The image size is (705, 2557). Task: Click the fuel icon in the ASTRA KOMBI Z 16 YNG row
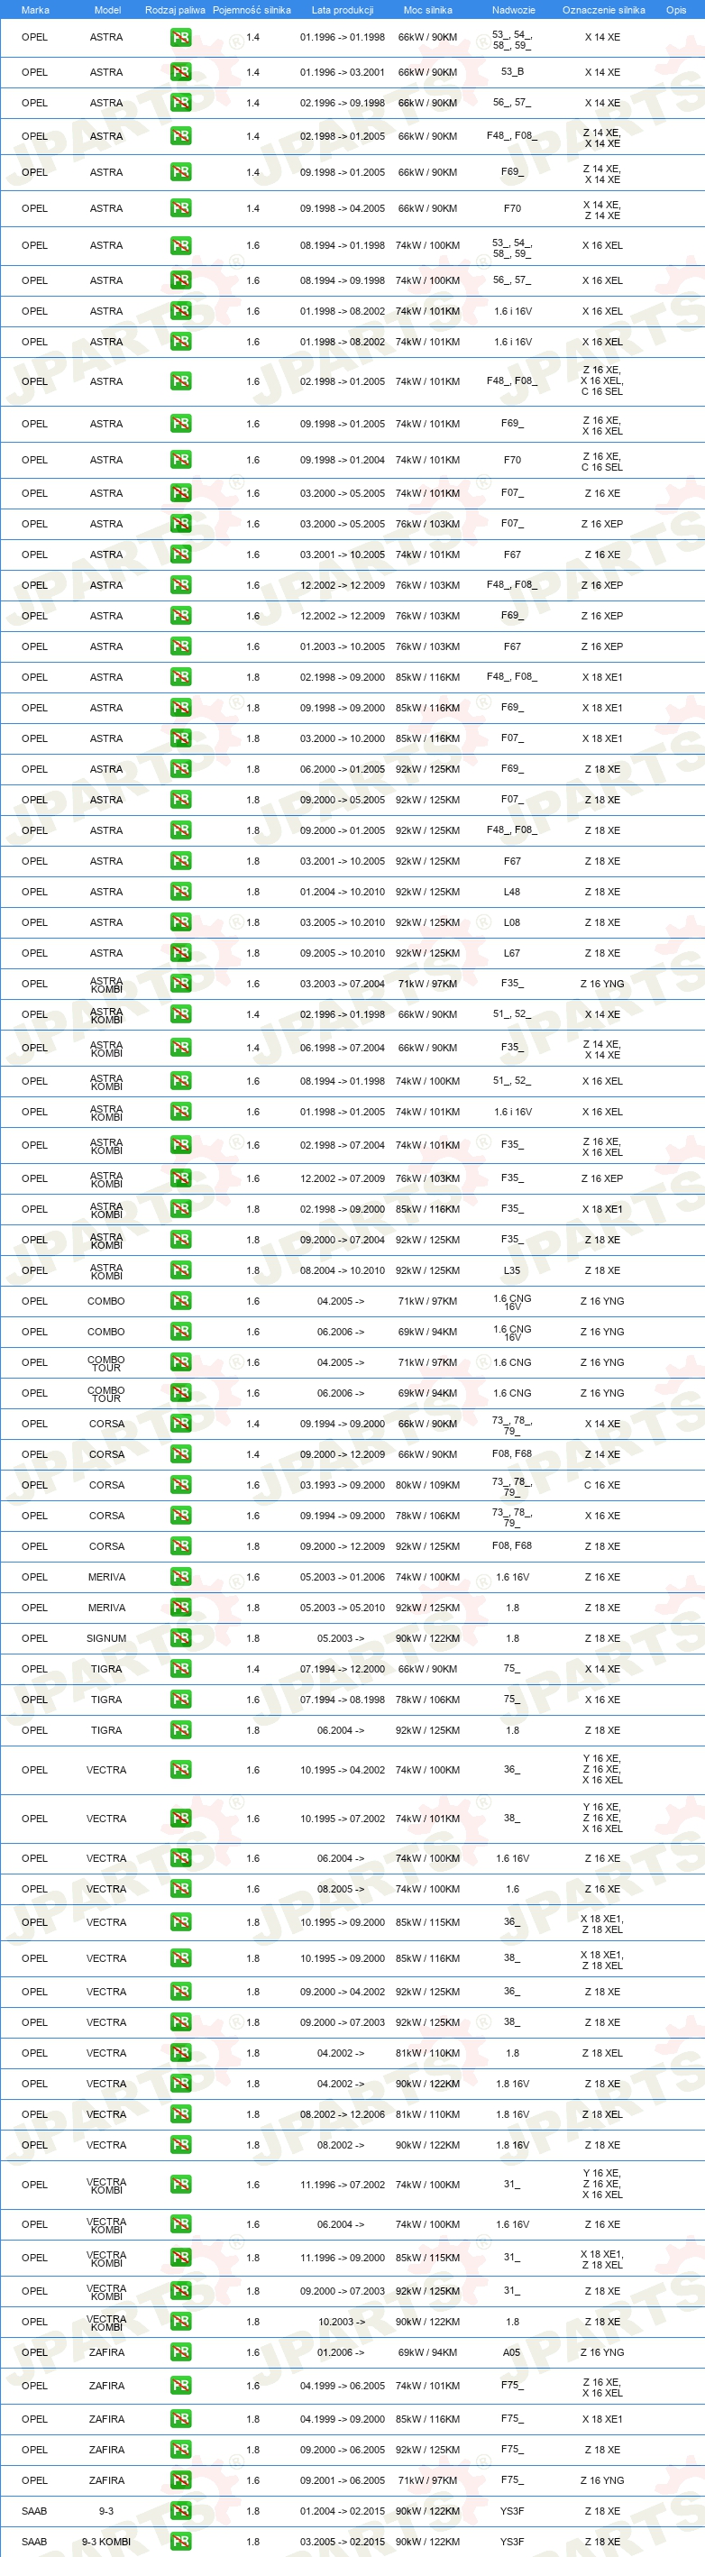pyautogui.click(x=180, y=984)
